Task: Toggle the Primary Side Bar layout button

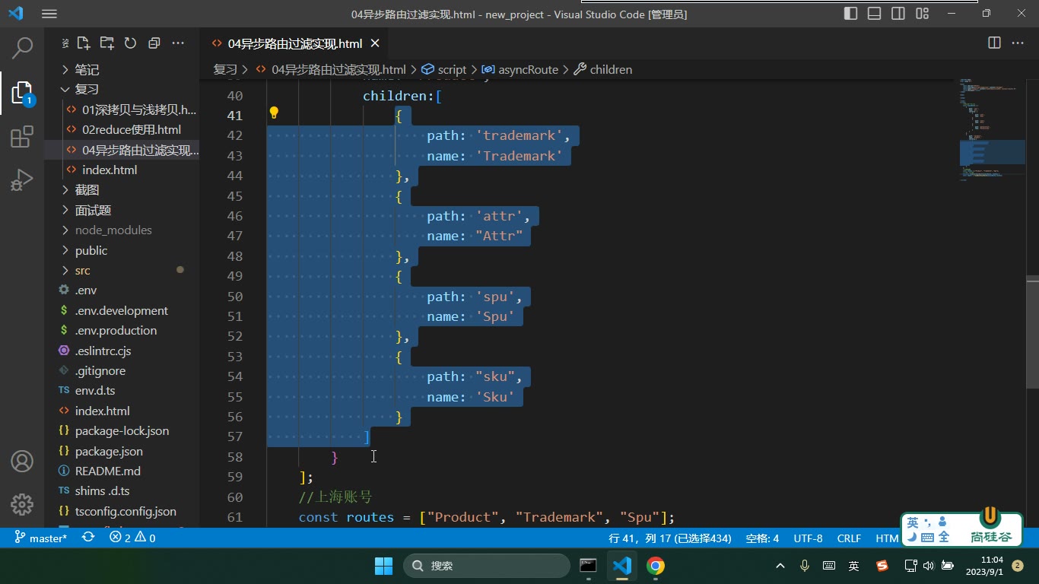Action: (851, 14)
